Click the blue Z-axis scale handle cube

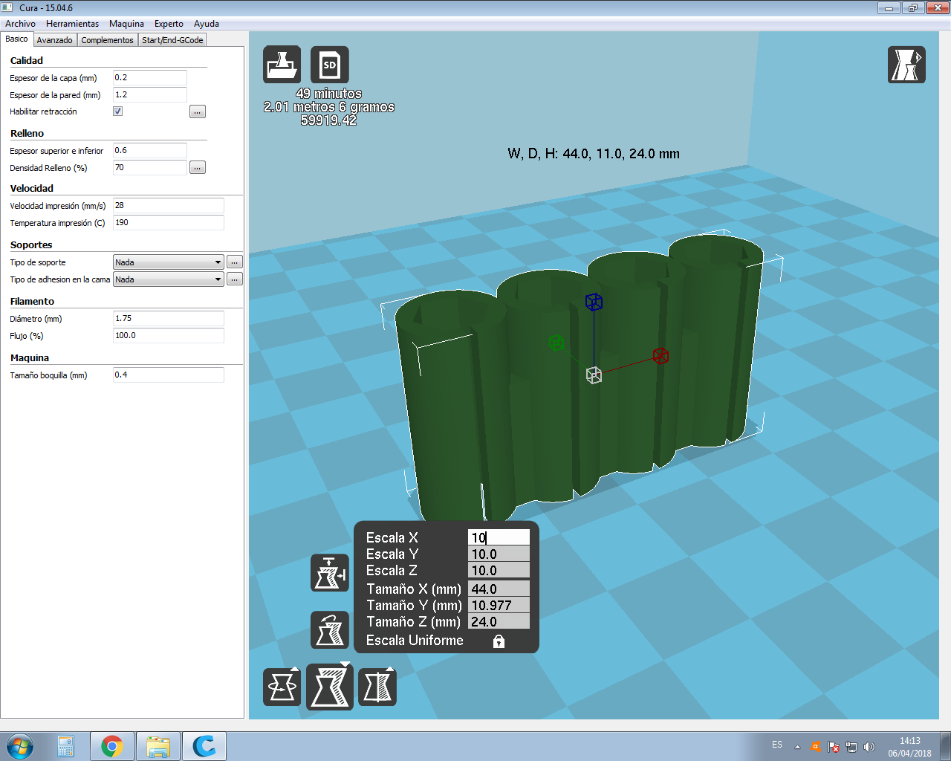pos(594,302)
